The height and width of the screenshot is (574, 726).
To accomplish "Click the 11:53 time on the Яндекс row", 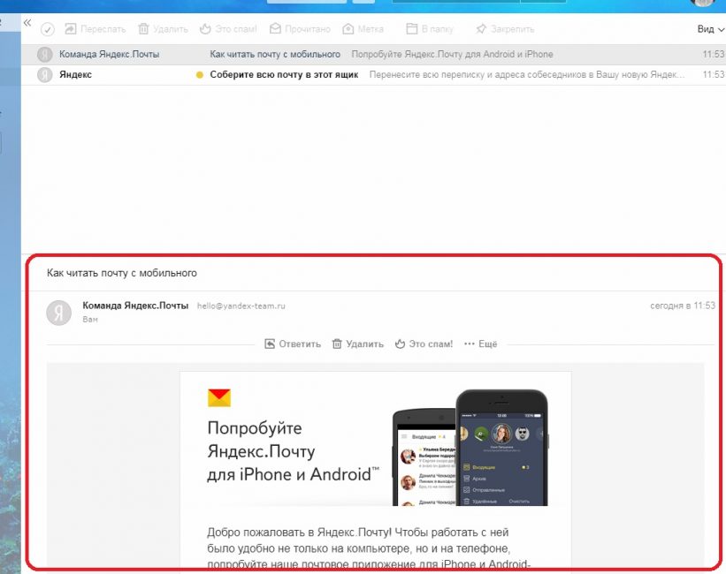I will [x=714, y=74].
